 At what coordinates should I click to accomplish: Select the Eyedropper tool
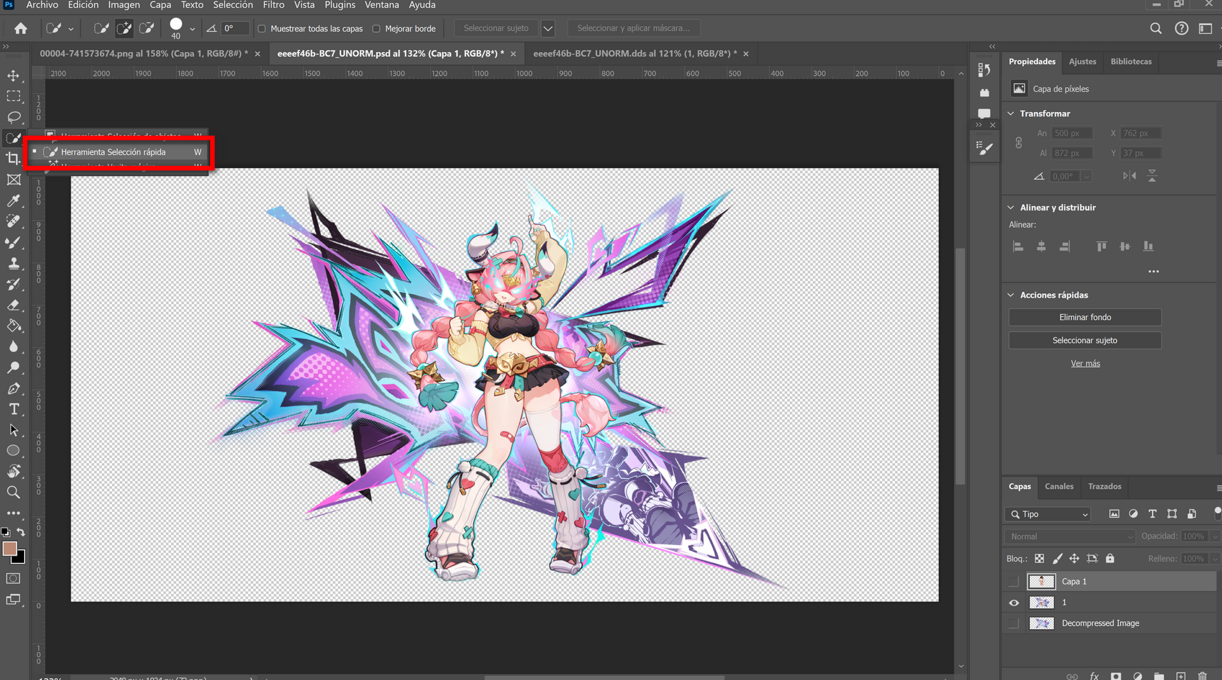[x=13, y=201]
